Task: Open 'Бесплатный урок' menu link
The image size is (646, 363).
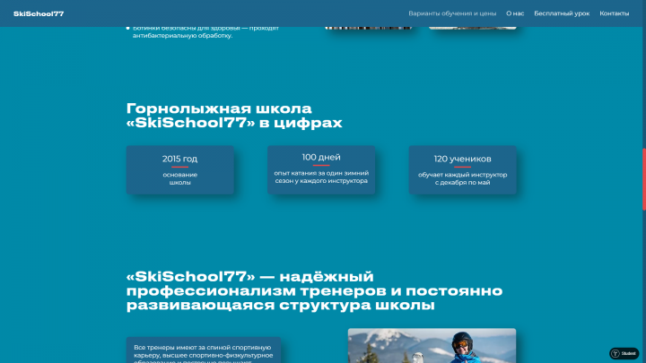Action: click(562, 13)
